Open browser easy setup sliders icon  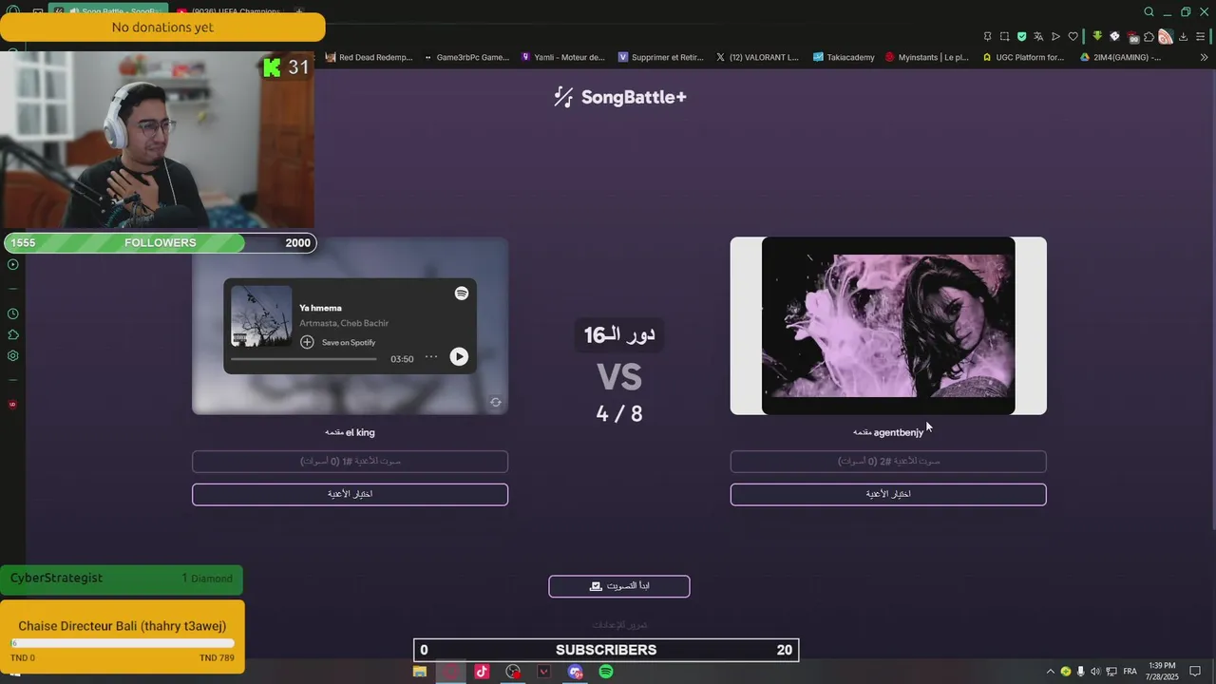(1201, 37)
